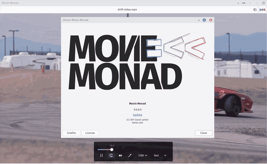Open the file chooser icon in header
This screenshot has height=164, width=267.
tap(255, 10)
